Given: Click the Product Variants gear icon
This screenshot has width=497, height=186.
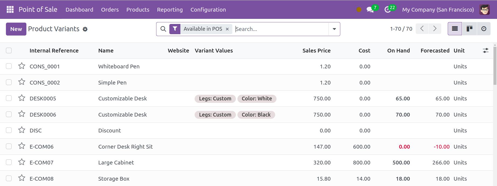Looking at the screenshot, I should (85, 29).
